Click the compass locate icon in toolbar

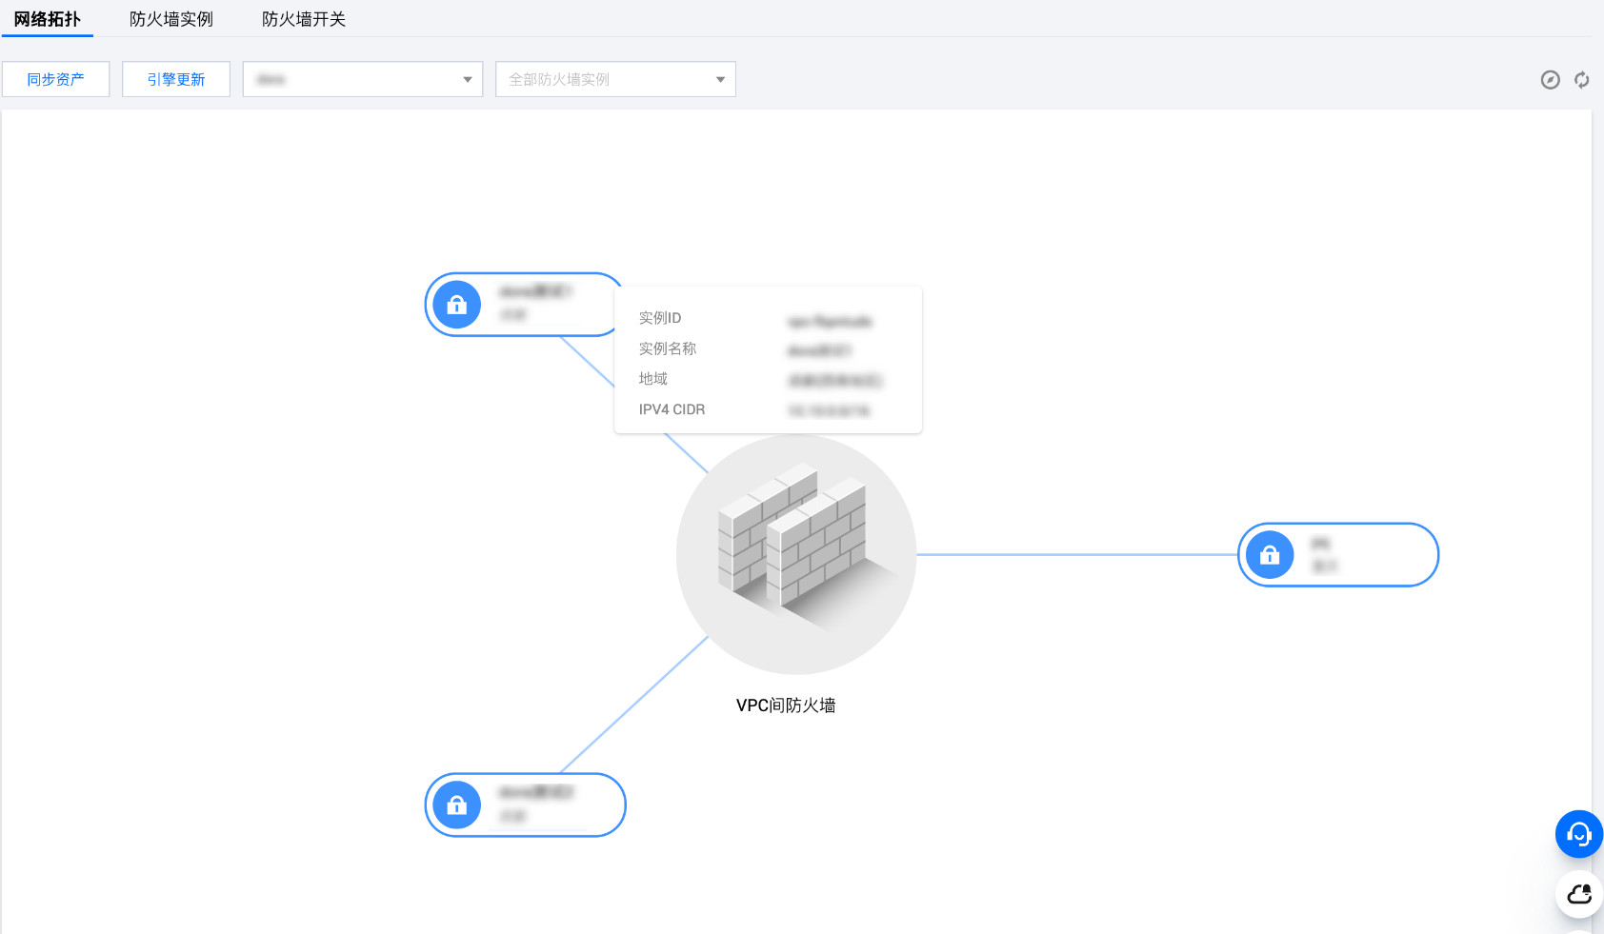[1550, 80]
